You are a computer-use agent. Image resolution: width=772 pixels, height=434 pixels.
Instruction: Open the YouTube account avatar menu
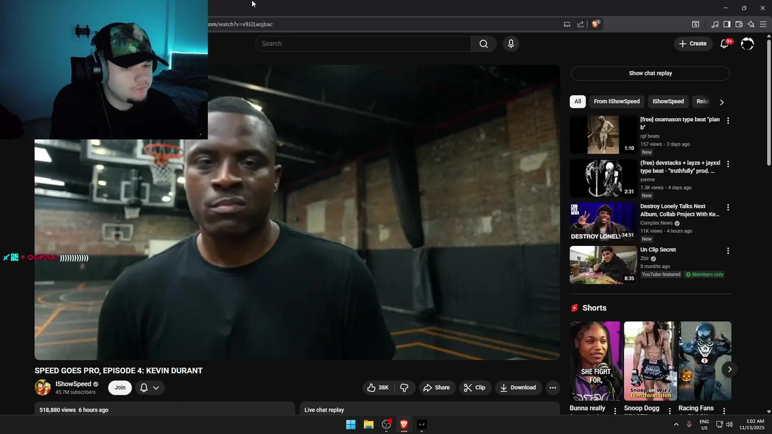point(747,43)
